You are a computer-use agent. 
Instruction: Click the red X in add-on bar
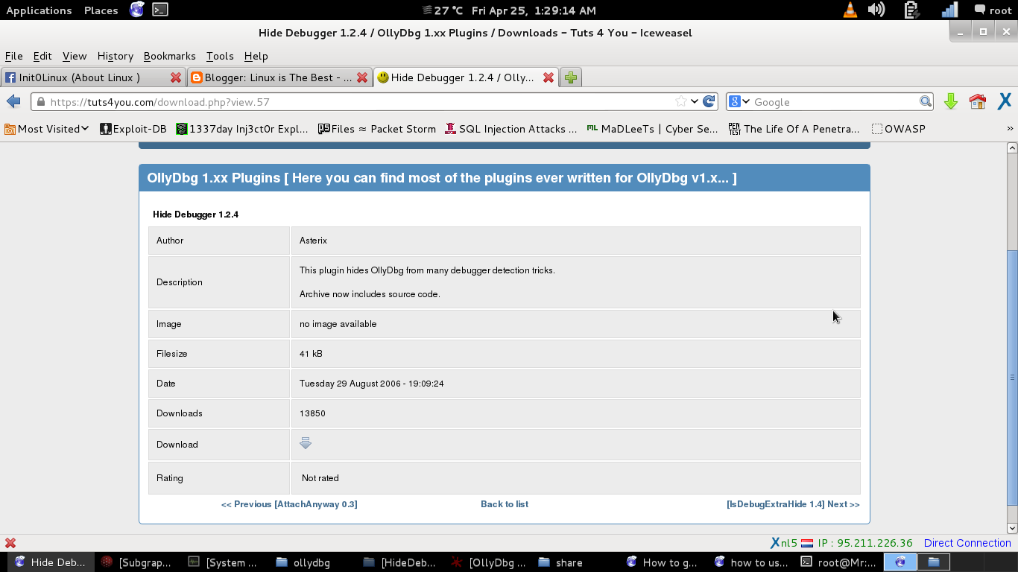coord(10,543)
